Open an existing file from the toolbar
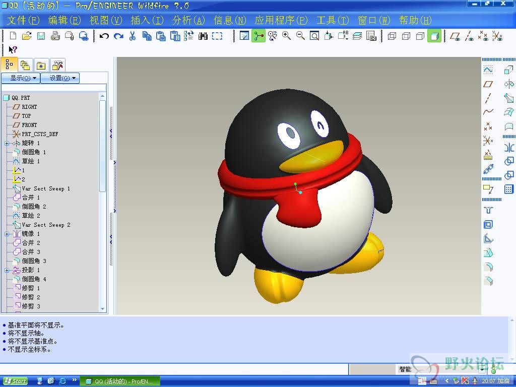Viewport: 516px width, 387px height. [27, 36]
